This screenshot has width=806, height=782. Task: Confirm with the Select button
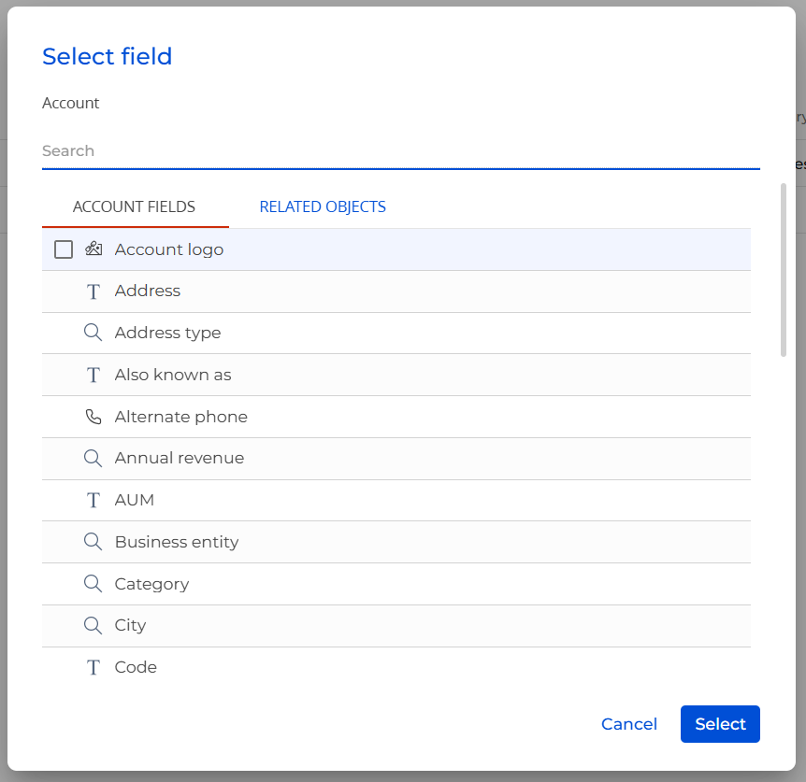pyautogui.click(x=720, y=724)
